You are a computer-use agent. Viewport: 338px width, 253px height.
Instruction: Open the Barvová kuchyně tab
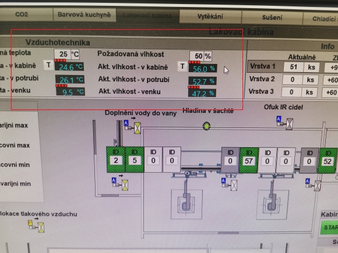(x=84, y=15)
